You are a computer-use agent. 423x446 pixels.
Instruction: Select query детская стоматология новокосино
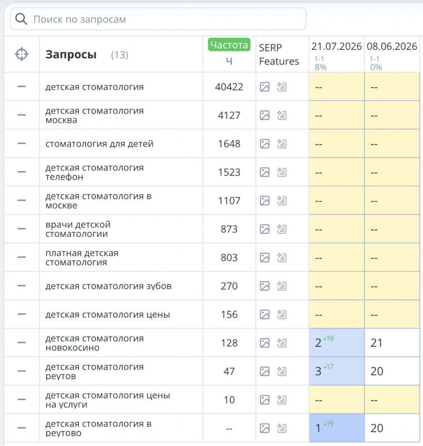coord(94,343)
